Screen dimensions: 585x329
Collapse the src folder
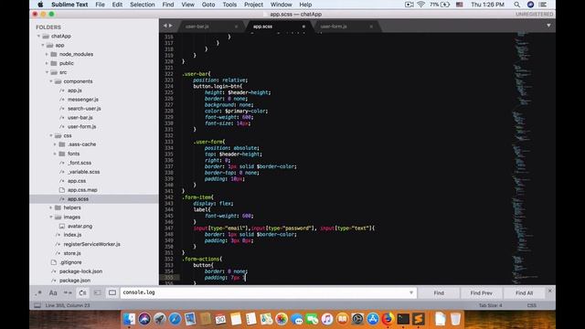(x=47, y=72)
